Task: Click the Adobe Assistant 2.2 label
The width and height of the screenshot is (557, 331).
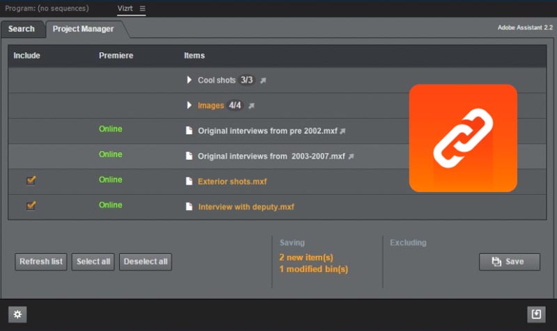Action: tap(525, 28)
